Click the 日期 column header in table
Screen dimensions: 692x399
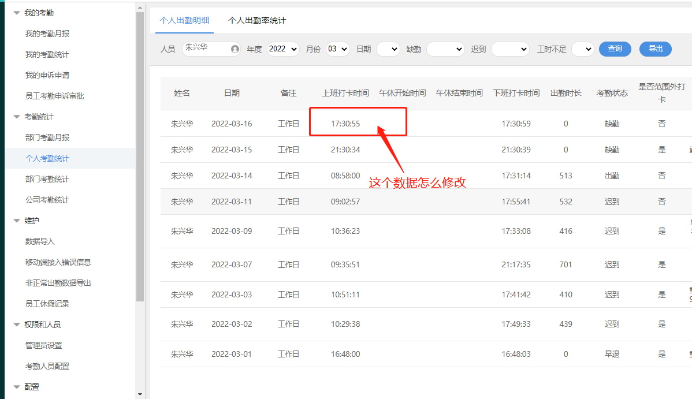[232, 93]
